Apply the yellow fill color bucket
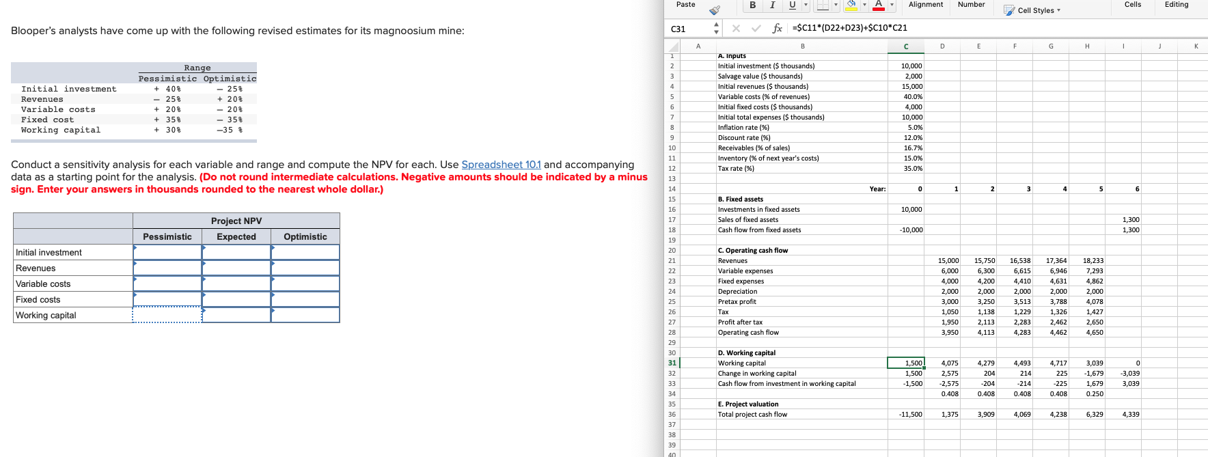Viewport: 1208px width, 457px height. pos(851,5)
